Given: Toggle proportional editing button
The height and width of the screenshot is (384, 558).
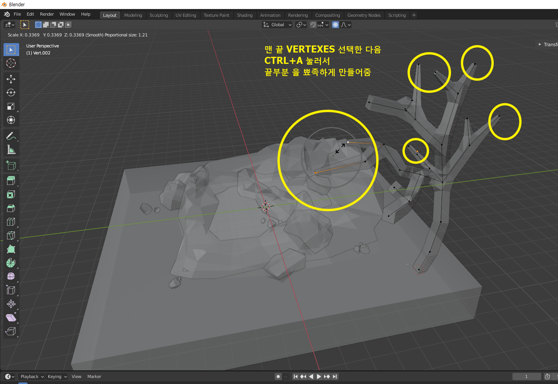Looking at the screenshot, I should click(x=335, y=25).
